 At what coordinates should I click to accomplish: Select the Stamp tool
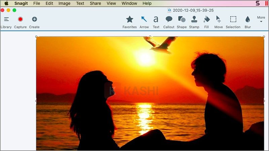[194, 22]
